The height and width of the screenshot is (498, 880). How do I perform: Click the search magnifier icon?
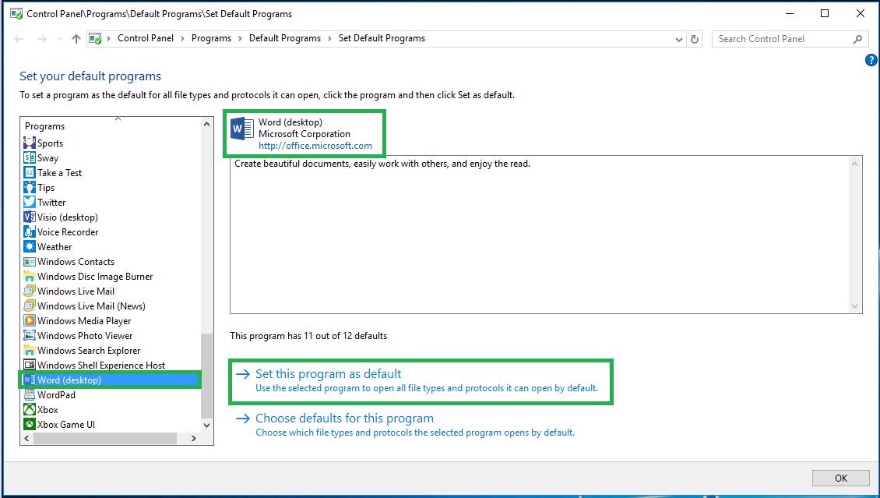click(x=857, y=39)
